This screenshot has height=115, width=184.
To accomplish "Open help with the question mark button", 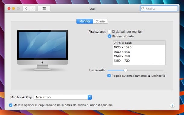I will [x=172, y=105].
